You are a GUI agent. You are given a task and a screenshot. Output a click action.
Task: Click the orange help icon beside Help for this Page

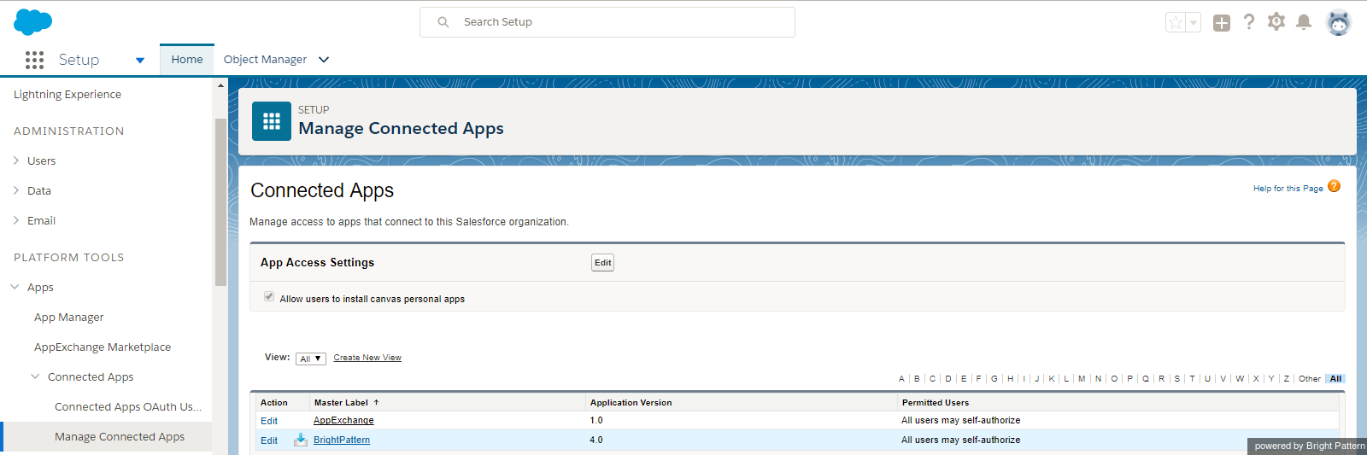(x=1334, y=186)
